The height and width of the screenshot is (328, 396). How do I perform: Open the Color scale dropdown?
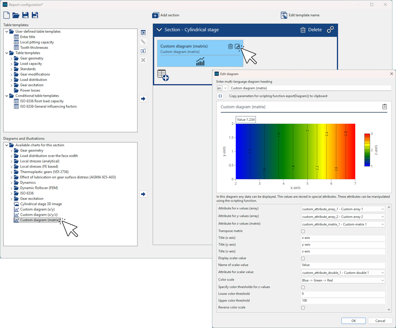343,280
